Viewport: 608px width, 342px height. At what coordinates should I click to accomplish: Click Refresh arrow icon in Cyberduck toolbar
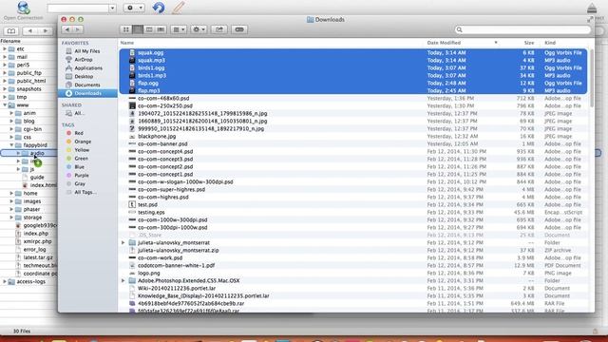tap(159, 8)
